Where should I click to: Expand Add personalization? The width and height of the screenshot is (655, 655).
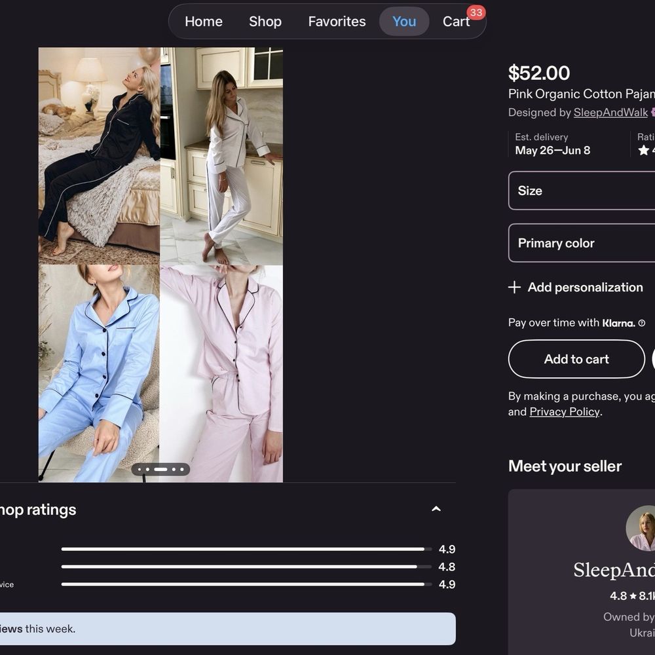tap(576, 288)
